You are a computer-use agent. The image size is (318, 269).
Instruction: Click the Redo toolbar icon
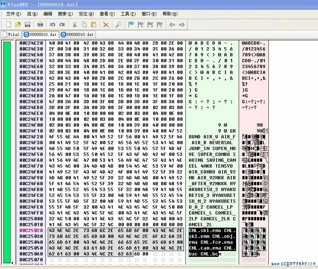click(62, 25)
